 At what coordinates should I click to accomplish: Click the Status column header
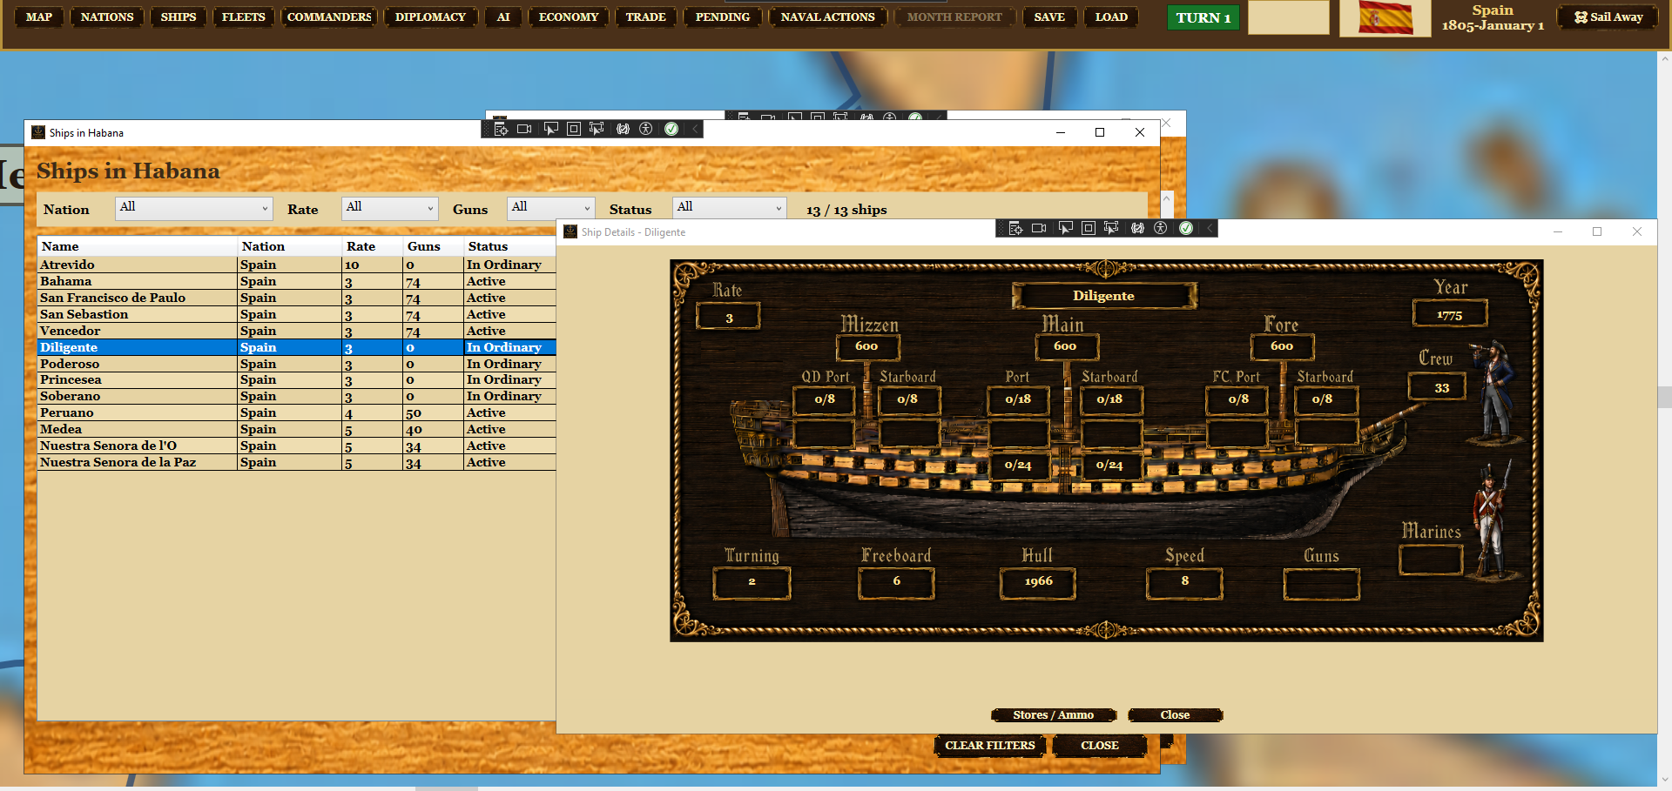point(509,246)
